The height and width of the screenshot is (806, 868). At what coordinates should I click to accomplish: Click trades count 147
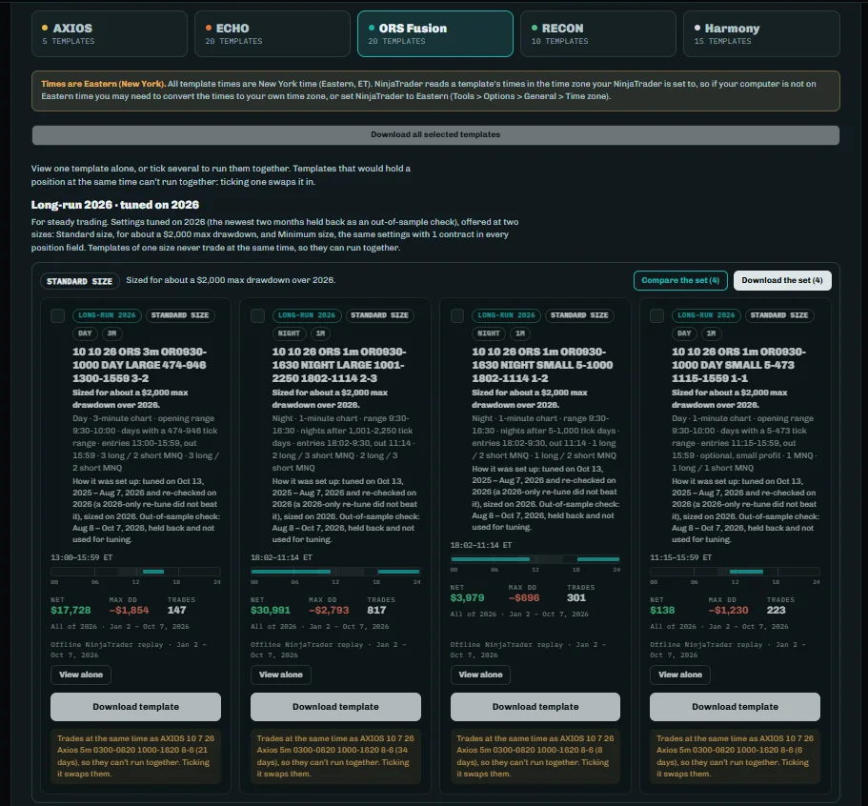tap(176, 610)
